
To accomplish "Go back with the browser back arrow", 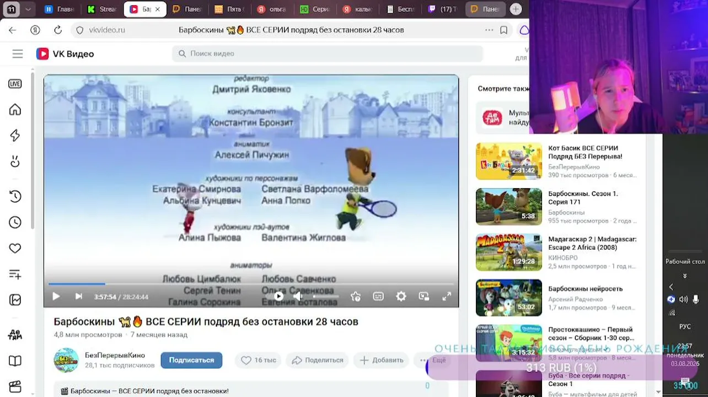I will pos(13,30).
